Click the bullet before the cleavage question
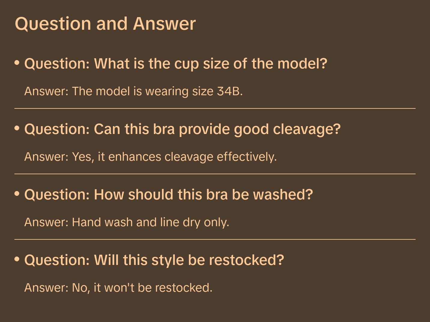Image resolution: width=430 pixels, height=322 pixels. point(17,128)
